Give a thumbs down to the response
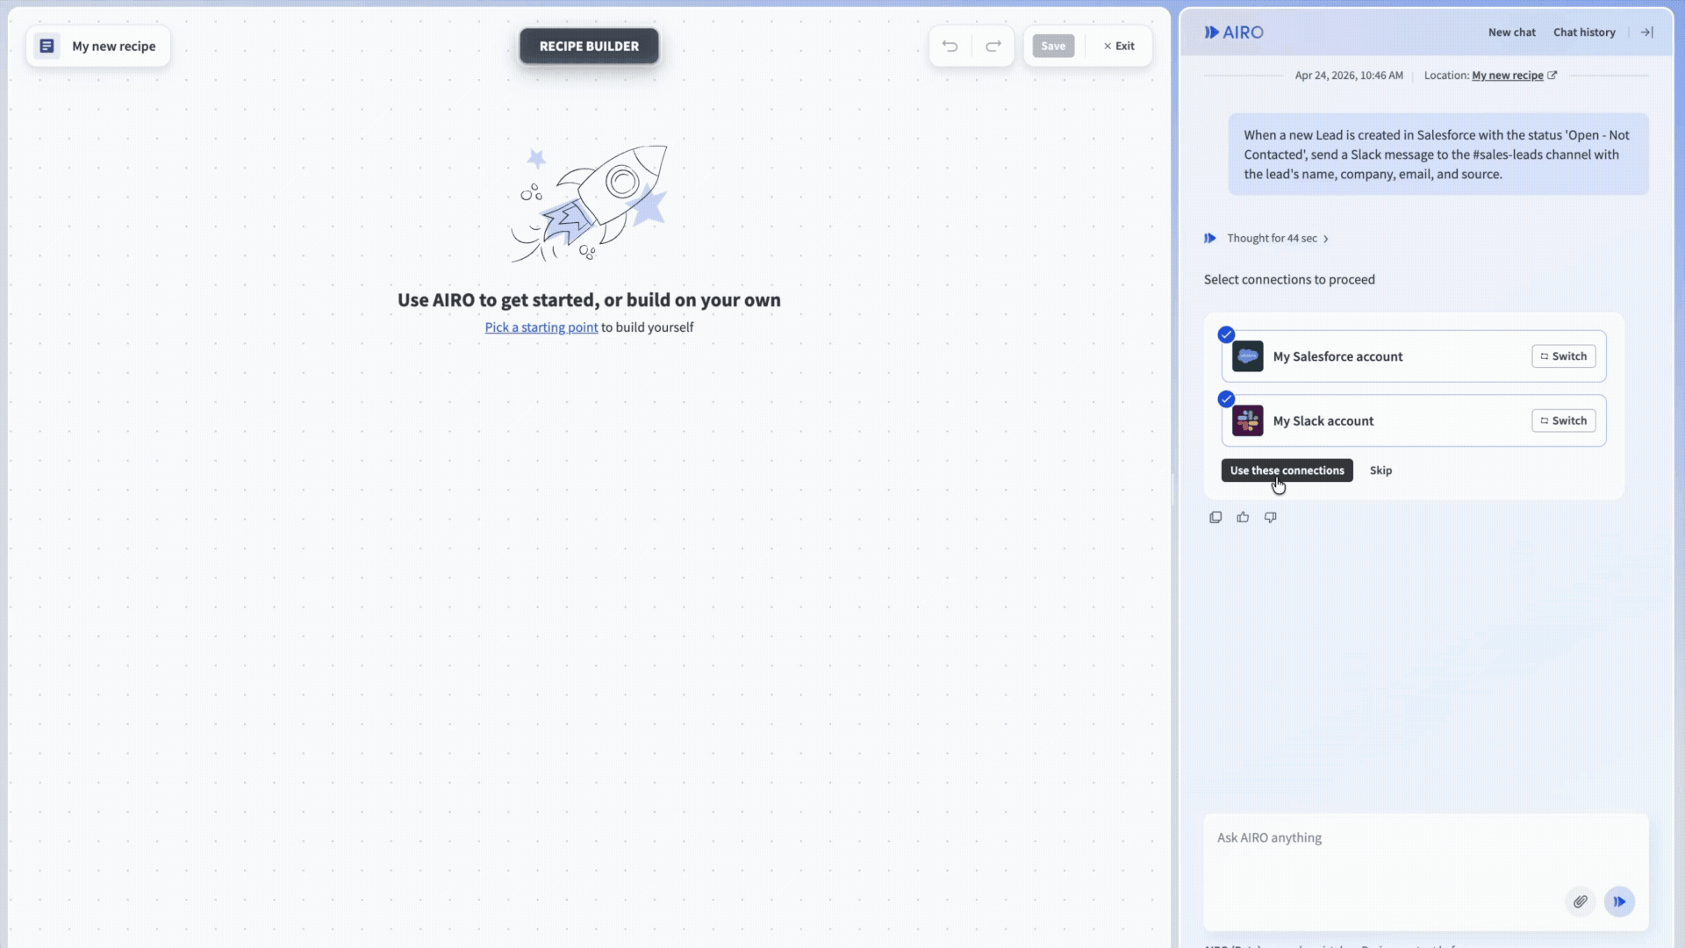This screenshot has height=948, width=1685. tap(1270, 517)
